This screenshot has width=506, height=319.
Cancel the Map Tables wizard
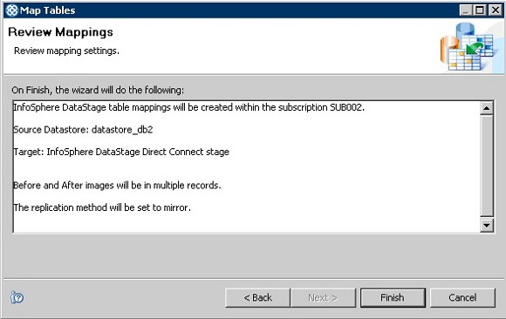pyautogui.click(x=462, y=297)
